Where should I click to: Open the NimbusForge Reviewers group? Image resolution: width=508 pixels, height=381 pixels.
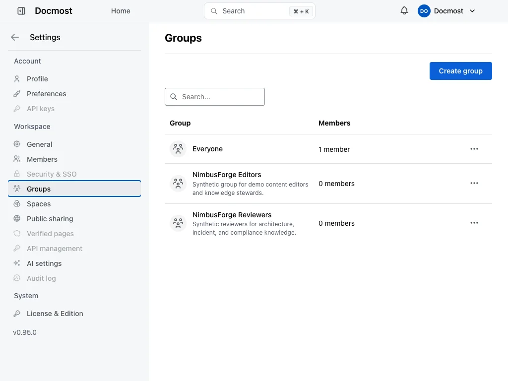(232, 215)
